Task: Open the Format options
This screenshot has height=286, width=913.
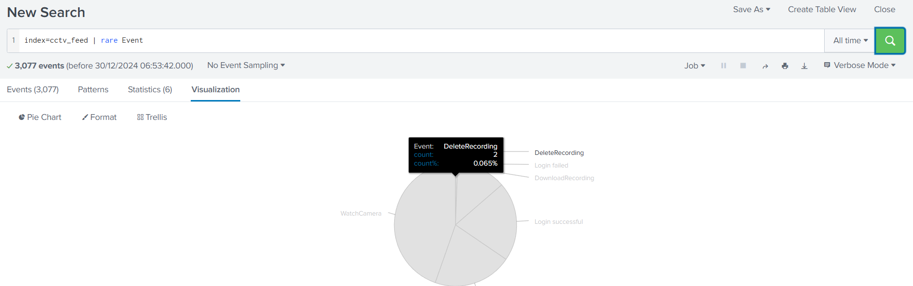Action: click(99, 117)
